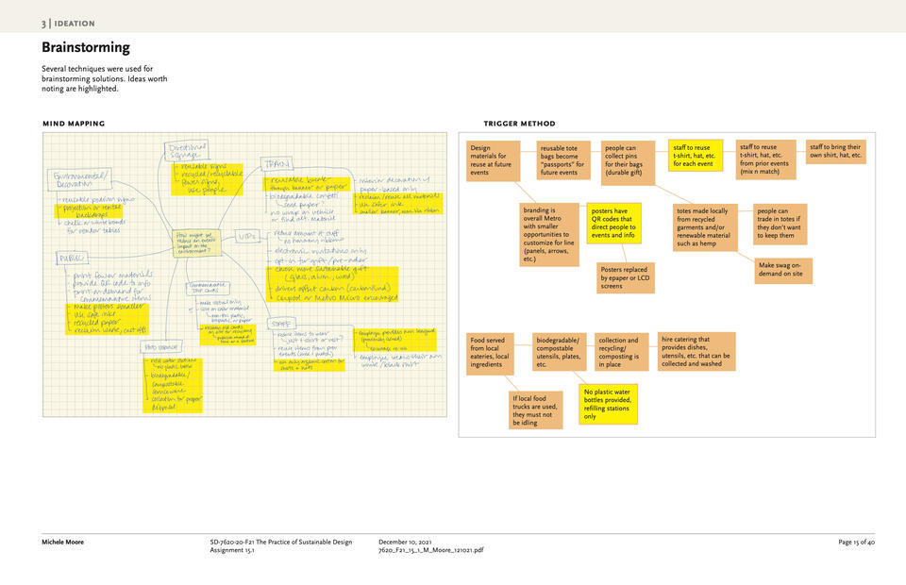906x585 pixels.
Task: Click the "people can collect pins" note
Action: pos(628,163)
